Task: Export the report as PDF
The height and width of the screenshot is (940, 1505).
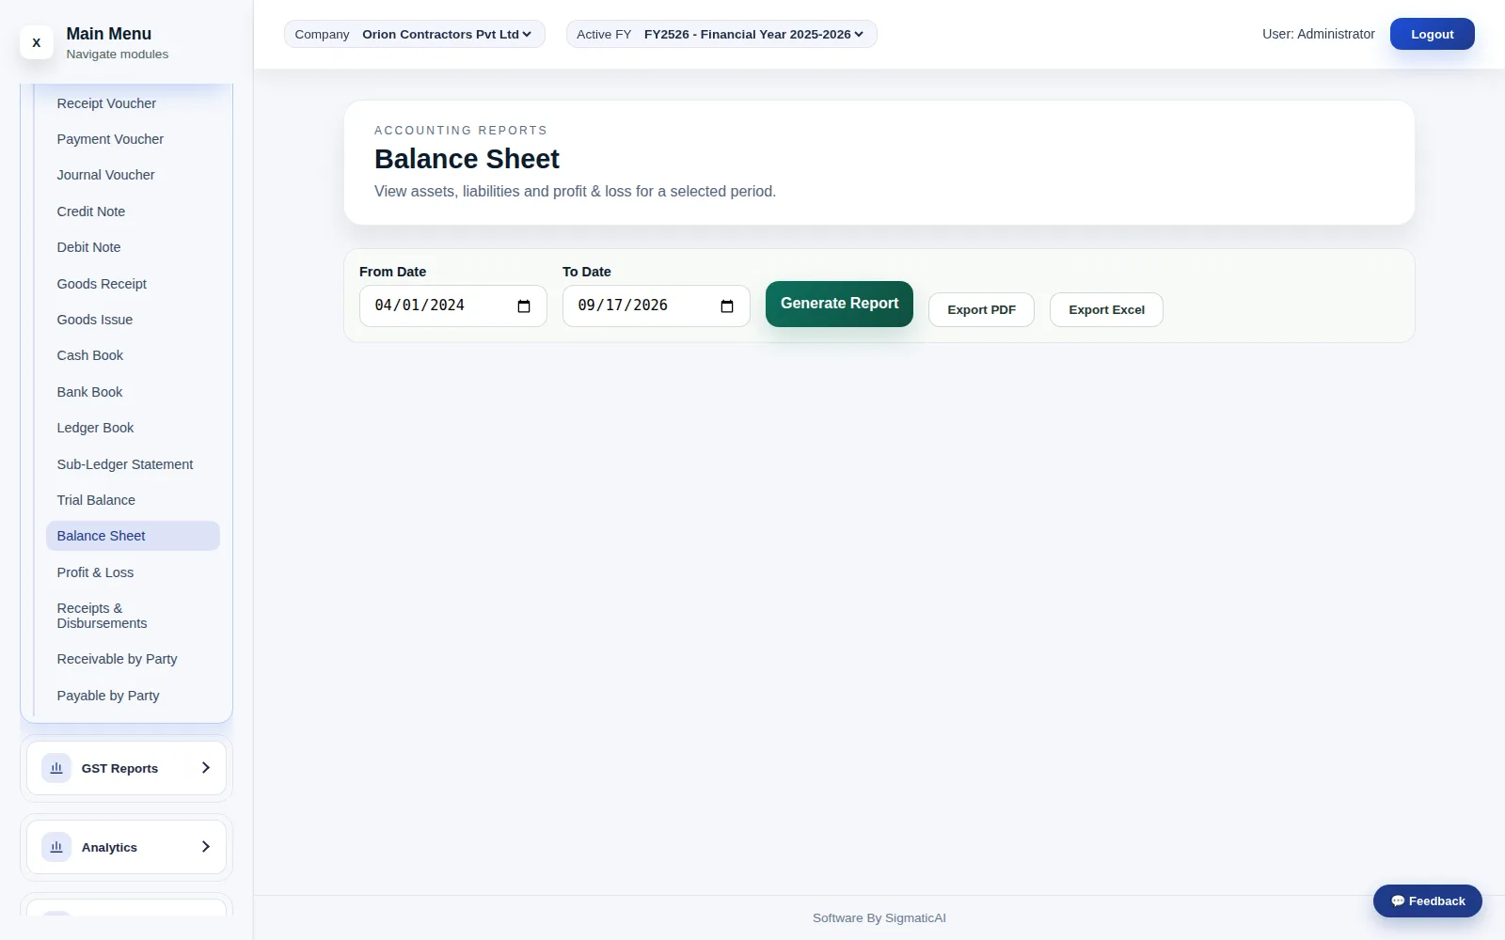Action: click(981, 310)
